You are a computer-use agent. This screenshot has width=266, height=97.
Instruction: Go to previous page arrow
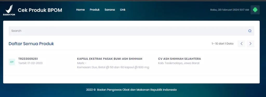[241, 44]
